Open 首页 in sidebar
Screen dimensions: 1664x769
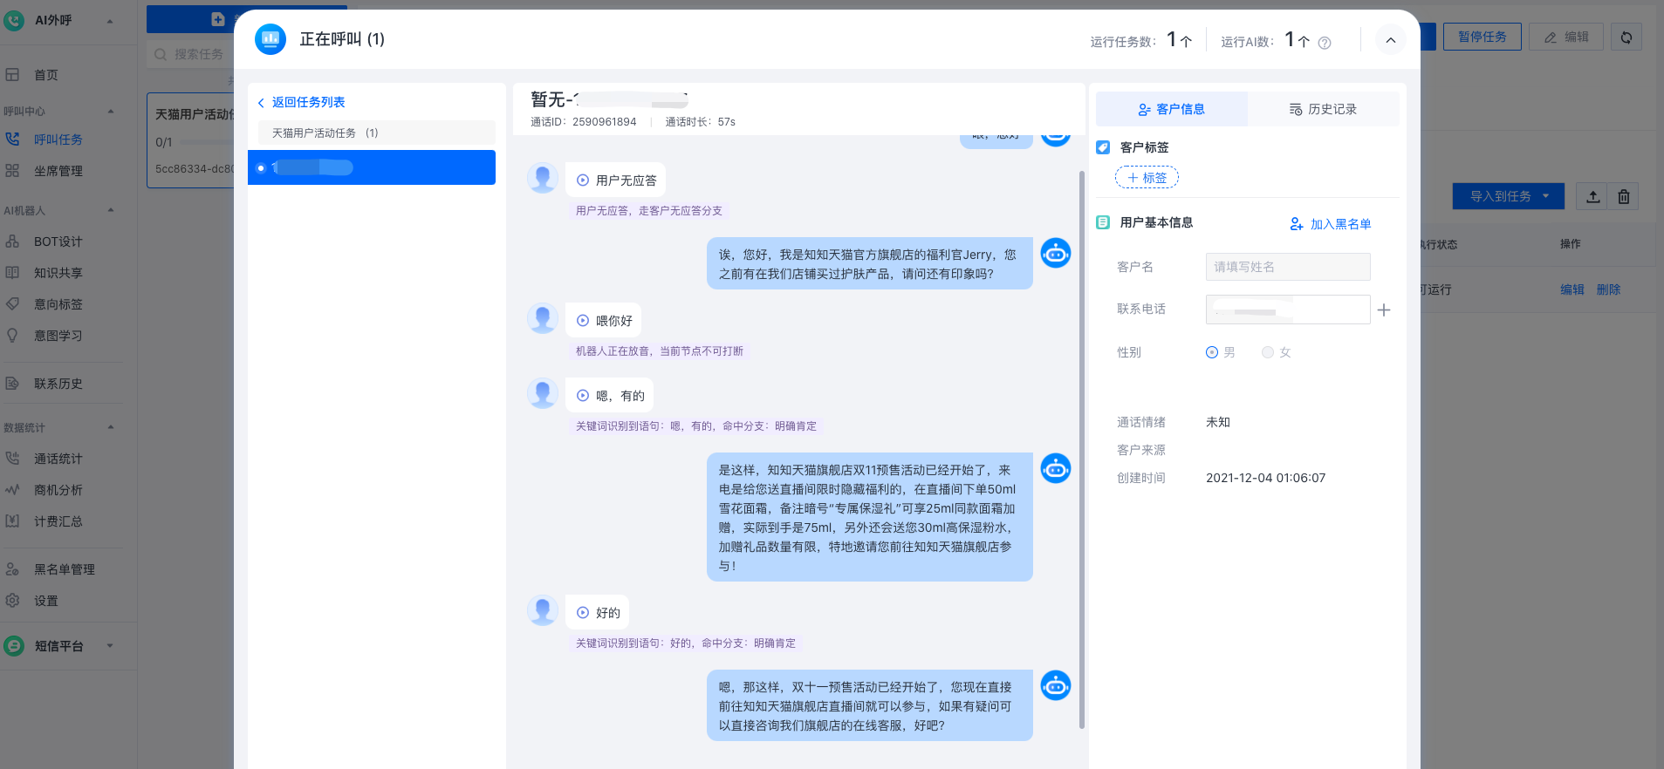point(46,75)
